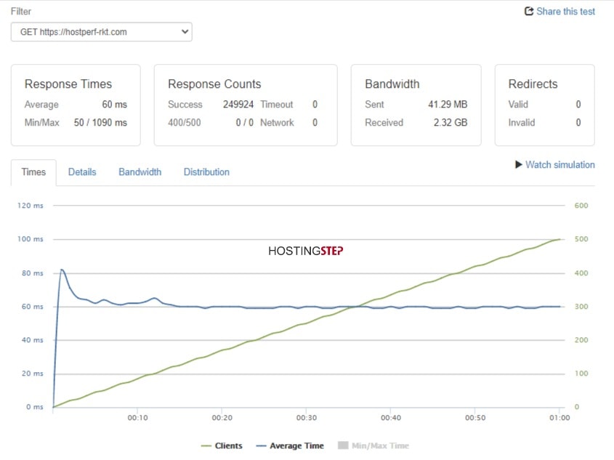Switch to the Details tab
Image resolution: width=614 pixels, height=460 pixels.
[x=82, y=172]
